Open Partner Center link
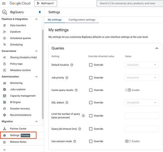 click(x=18, y=129)
